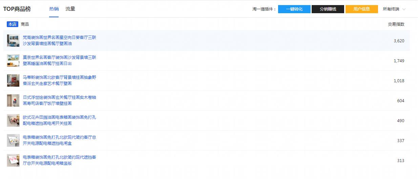Select the 商品 label next to 本店

[x=25, y=24]
